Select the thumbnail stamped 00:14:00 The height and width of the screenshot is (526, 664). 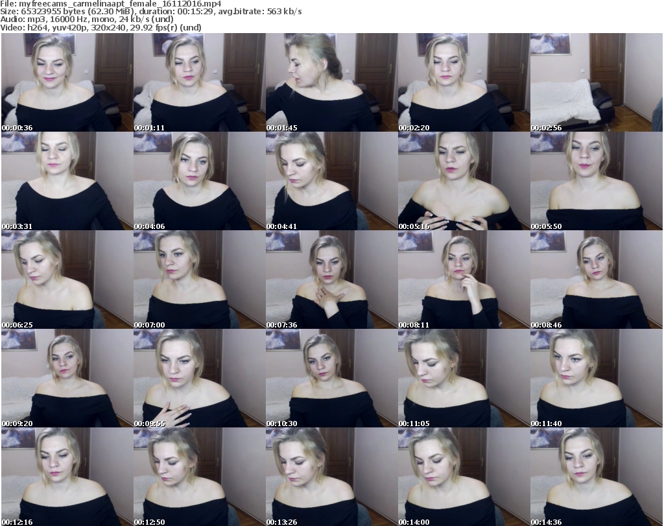coord(464,477)
